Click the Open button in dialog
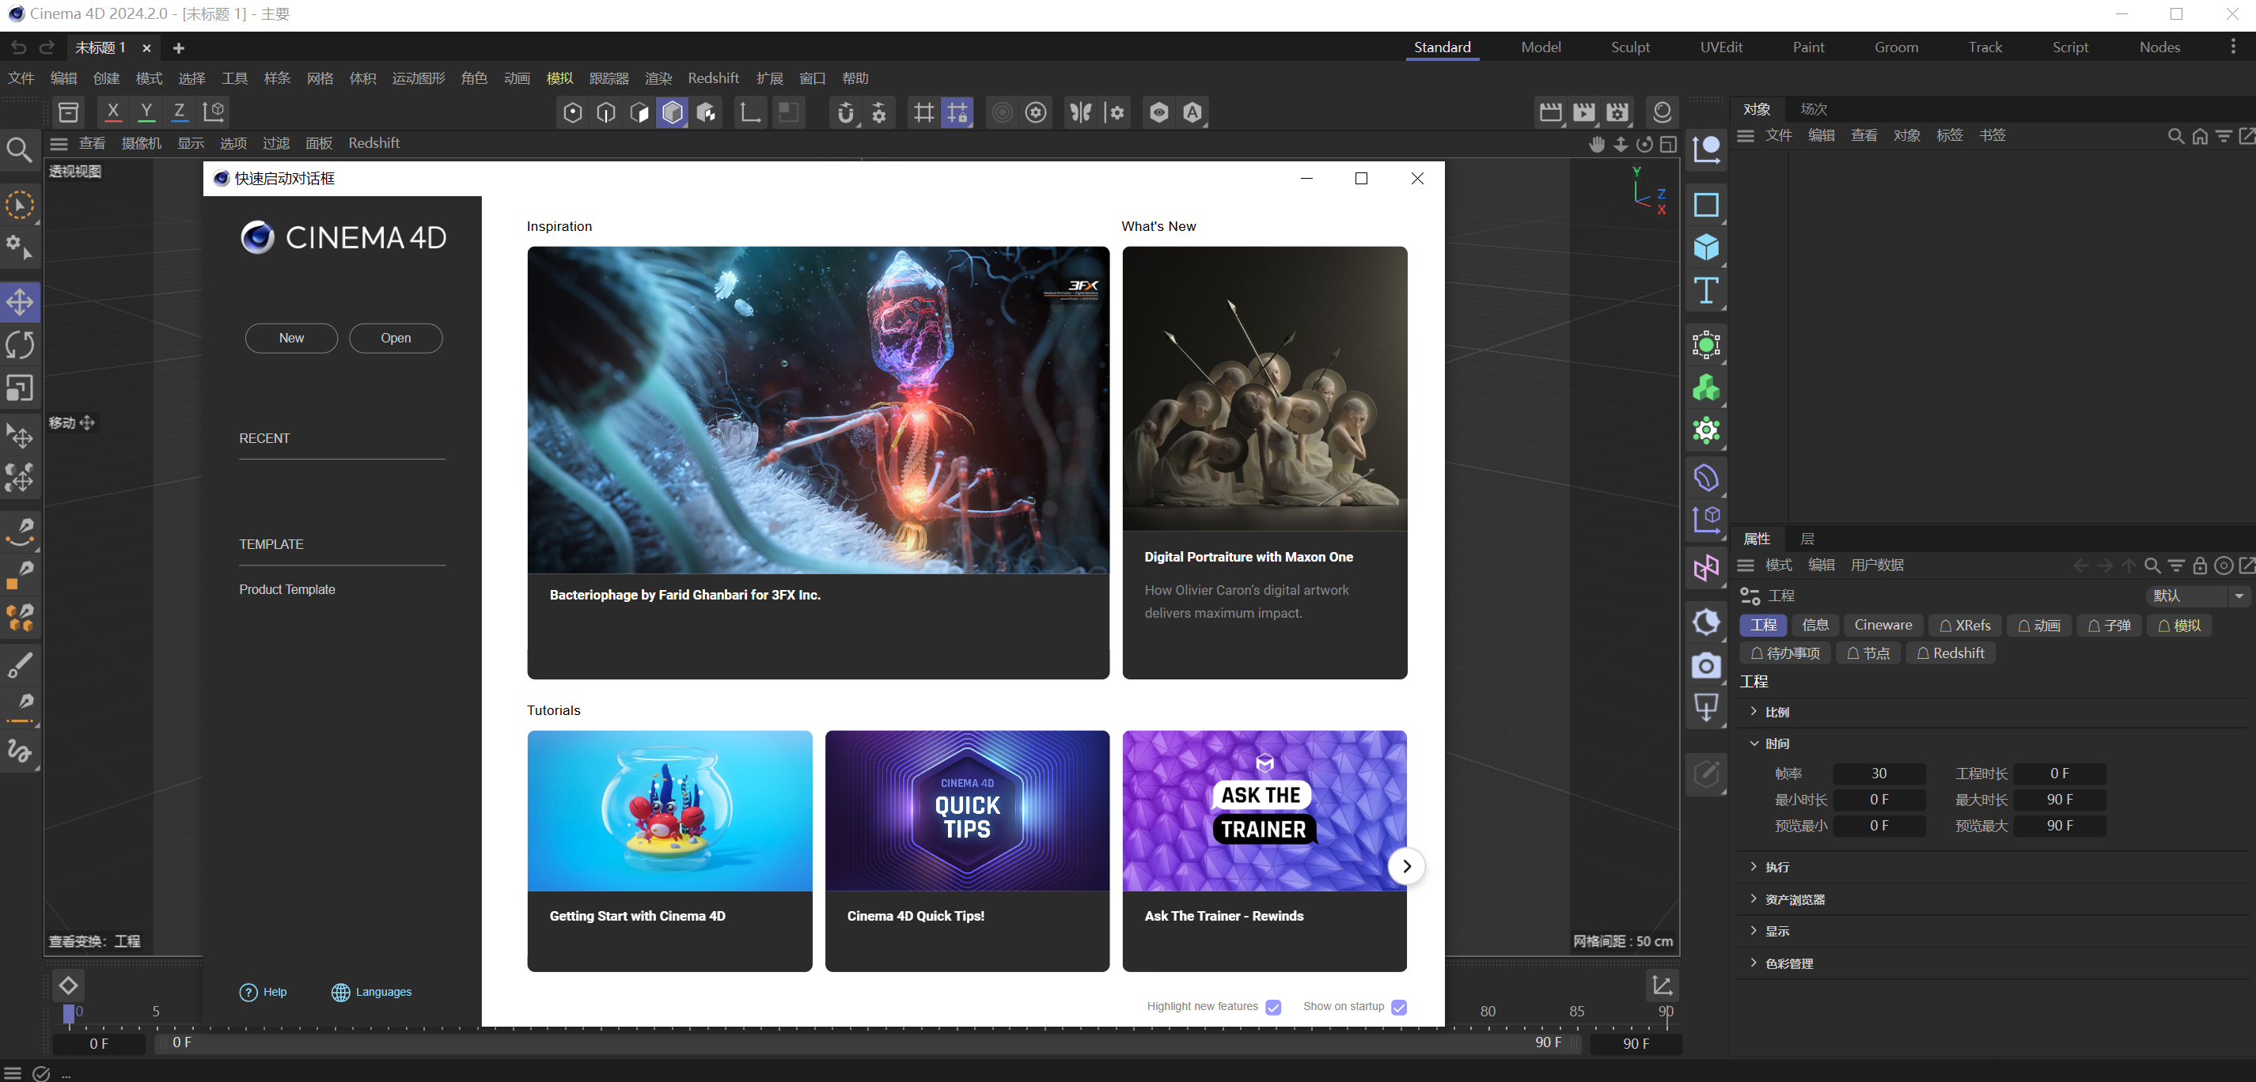2256x1082 pixels. click(x=396, y=338)
